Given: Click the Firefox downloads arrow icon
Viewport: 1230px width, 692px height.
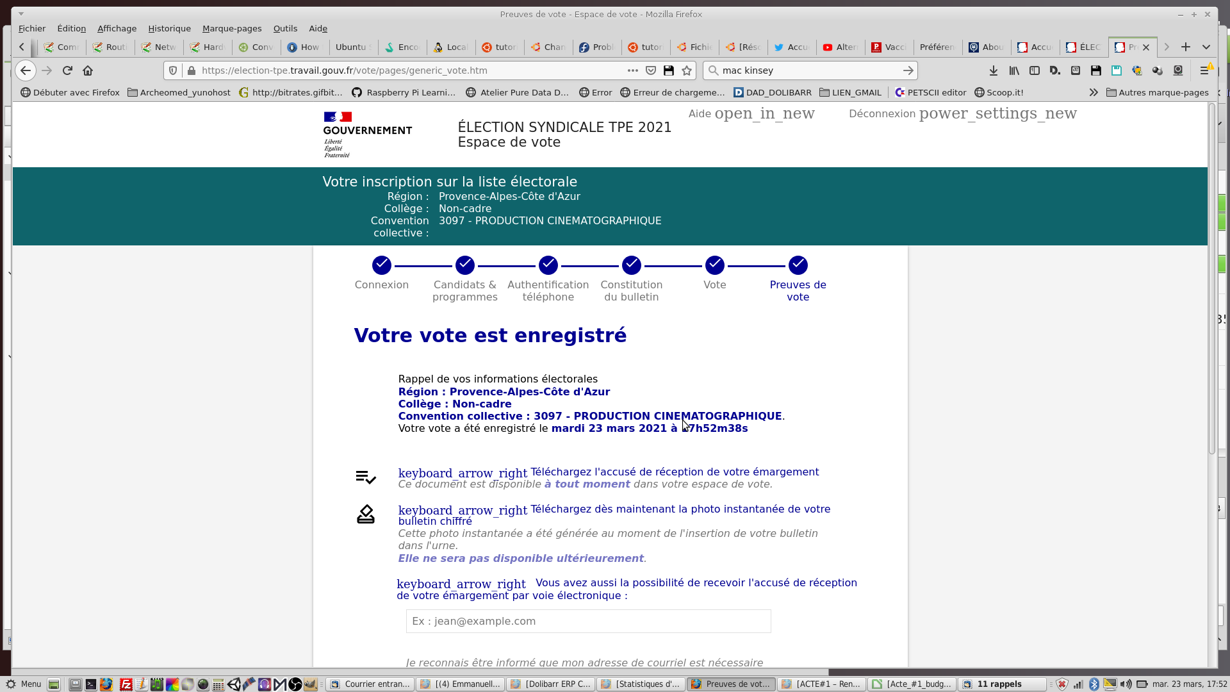Looking at the screenshot, I should click(993, 70).
